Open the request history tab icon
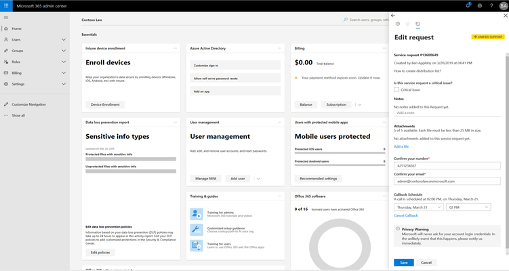Viewport: 509px width, 271px height. point(418,24)
